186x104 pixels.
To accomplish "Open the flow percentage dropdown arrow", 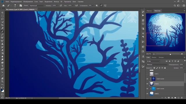I will tap(73, 5).
